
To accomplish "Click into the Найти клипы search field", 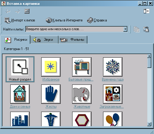I will click(x=74, y=29).
